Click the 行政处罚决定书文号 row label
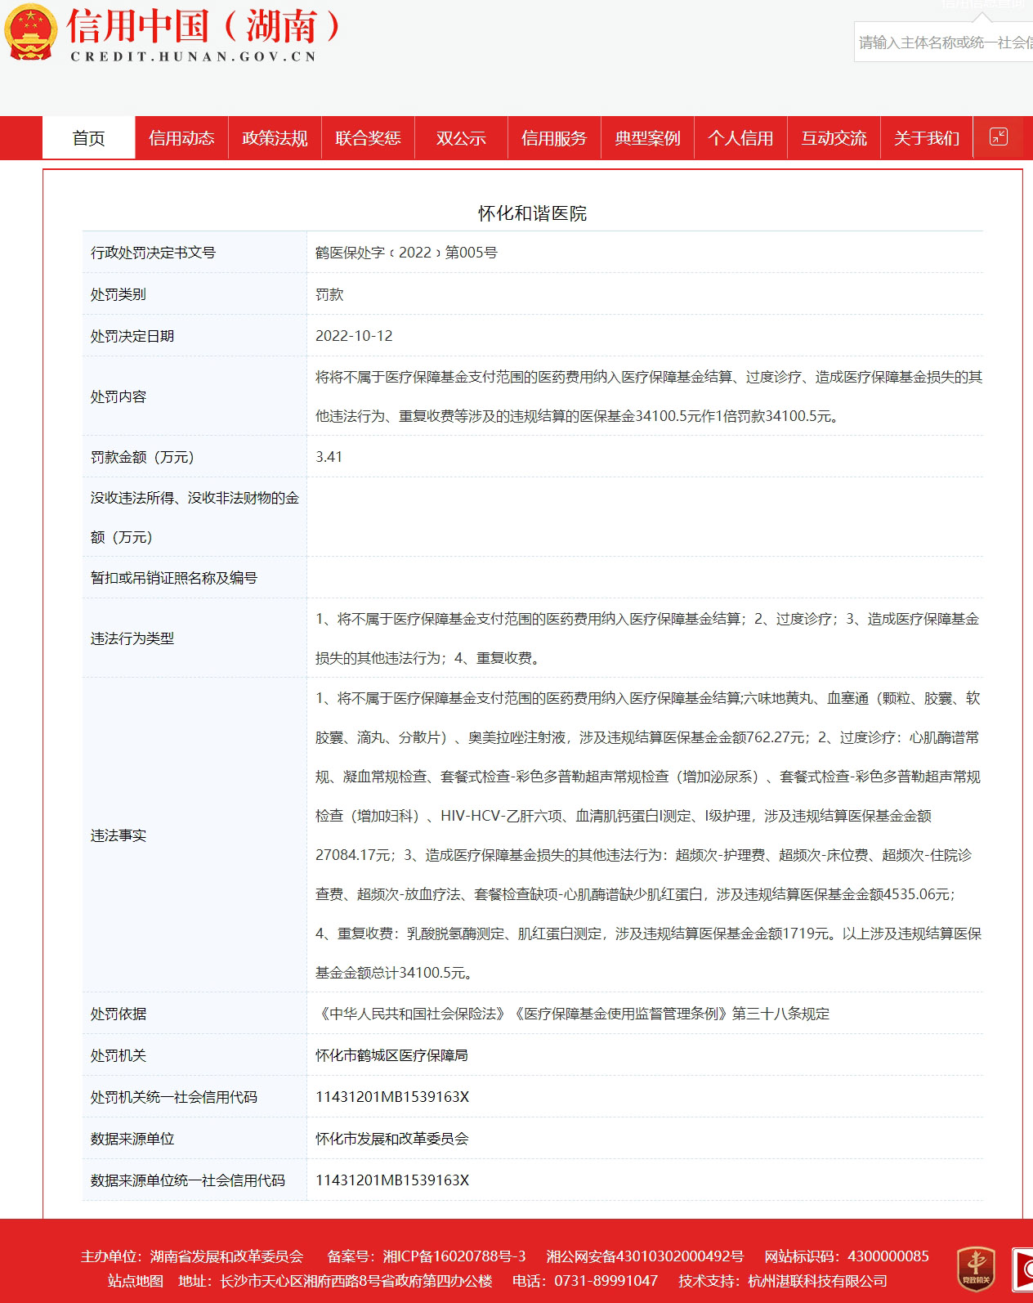 (153, 253)
